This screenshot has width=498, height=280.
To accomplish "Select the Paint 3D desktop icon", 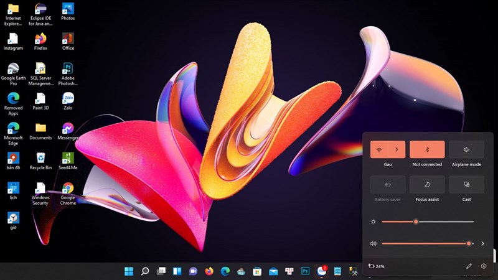I will 40,101.
